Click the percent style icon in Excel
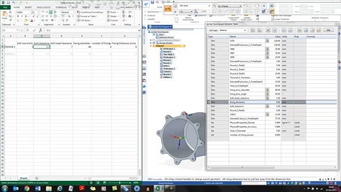The height and width of the screenshot is (192, 341). click(x=69, y=17)
